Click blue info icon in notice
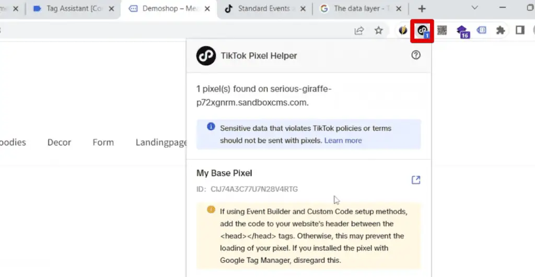Viewport: 535px width, 277px height. [x=211, y=127]
